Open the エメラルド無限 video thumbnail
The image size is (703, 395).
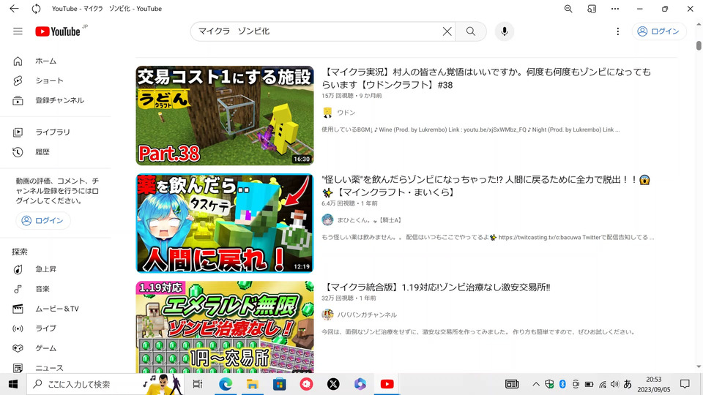coord(225,327)
